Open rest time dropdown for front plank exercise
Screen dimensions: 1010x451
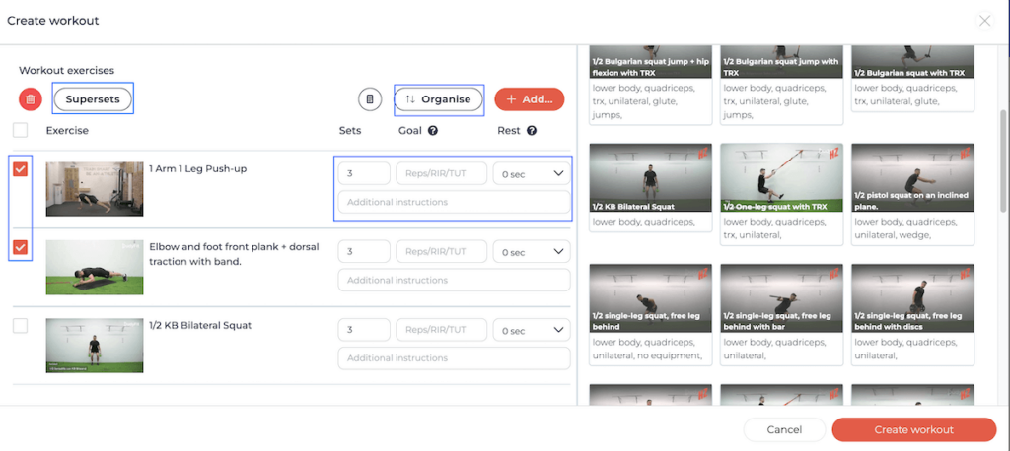tap(531, 252)
